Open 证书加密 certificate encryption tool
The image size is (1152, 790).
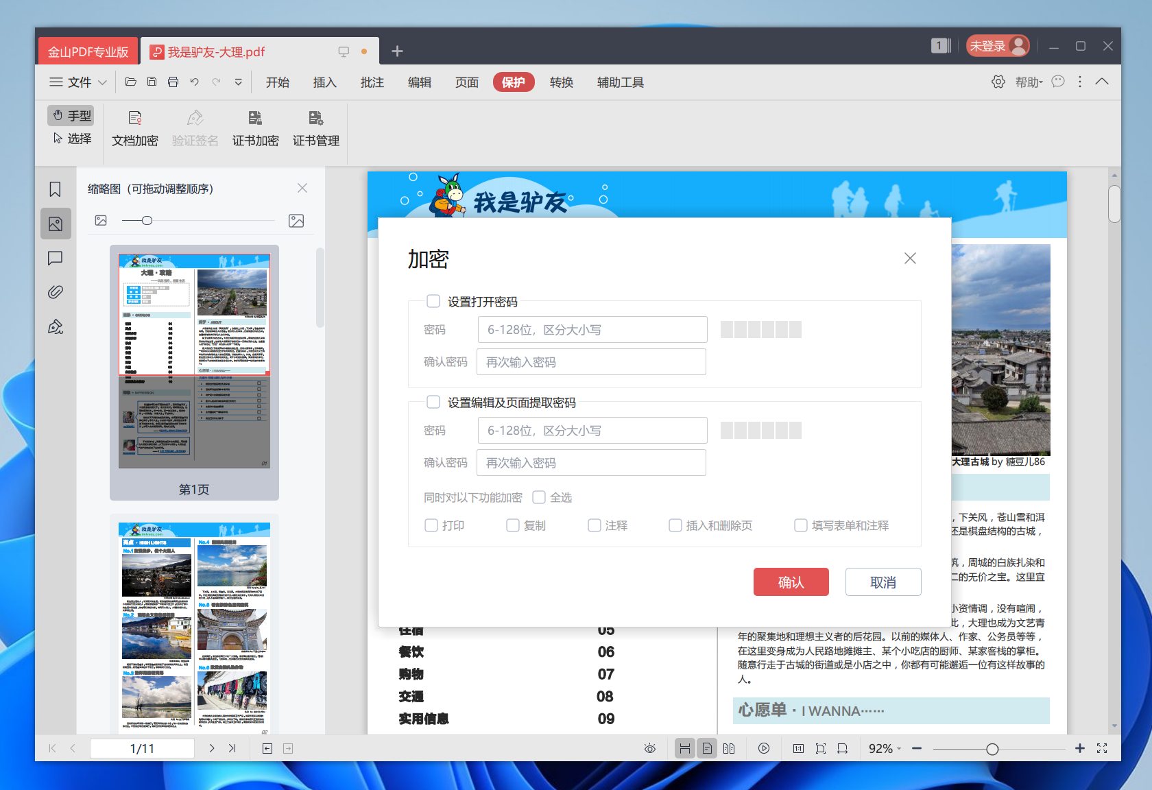coord(255,129)
